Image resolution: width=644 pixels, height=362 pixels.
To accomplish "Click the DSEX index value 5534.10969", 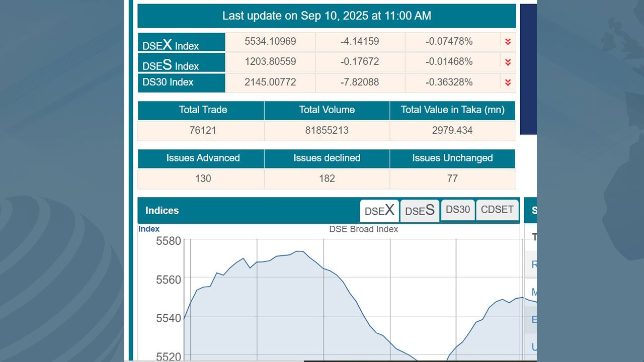I will tap(270, 42).
